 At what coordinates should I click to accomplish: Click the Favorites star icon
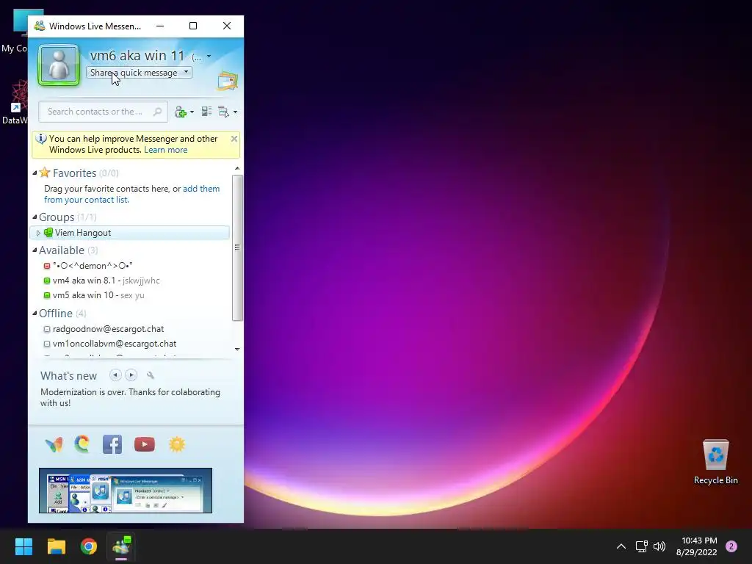point(45,172)
